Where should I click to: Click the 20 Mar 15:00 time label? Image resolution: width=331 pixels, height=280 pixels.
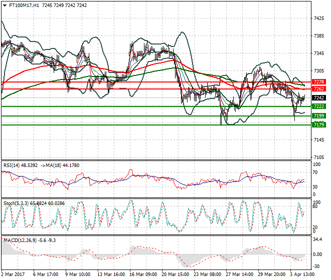(175, 274)
